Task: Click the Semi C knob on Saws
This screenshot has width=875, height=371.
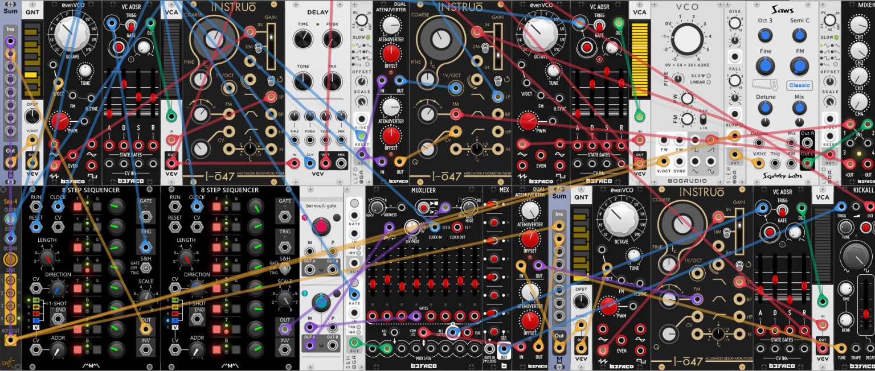Action: 799,36
